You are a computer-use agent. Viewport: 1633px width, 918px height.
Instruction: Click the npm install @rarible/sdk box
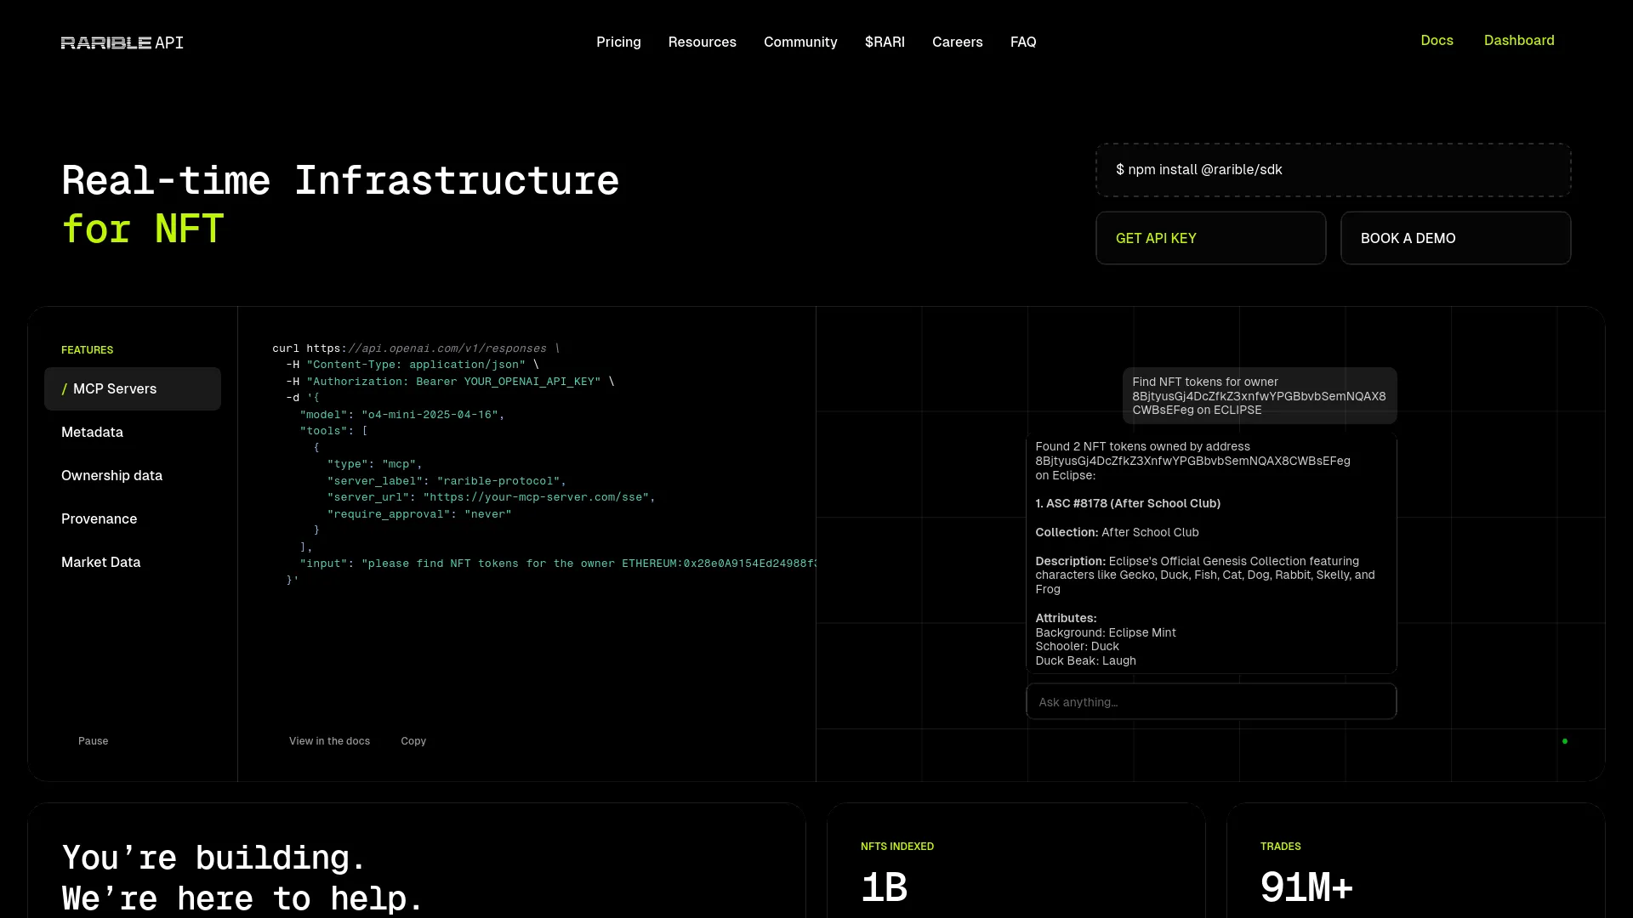point(1333,170)
